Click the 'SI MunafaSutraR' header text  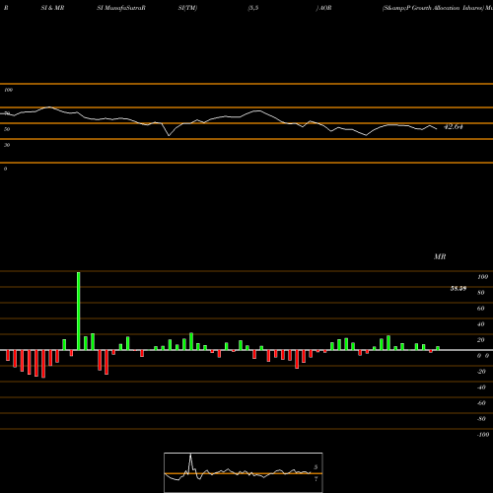121,8
